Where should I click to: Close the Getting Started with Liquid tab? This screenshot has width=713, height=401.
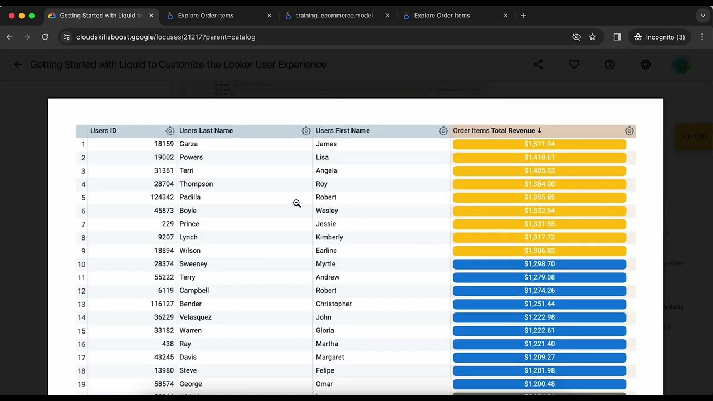pyautogui.click(x=151, y=16)
